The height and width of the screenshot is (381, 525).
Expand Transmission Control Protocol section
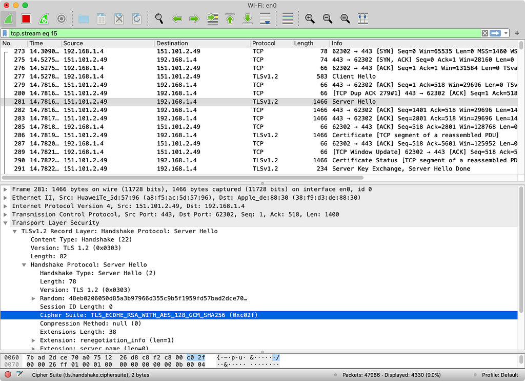5,214
